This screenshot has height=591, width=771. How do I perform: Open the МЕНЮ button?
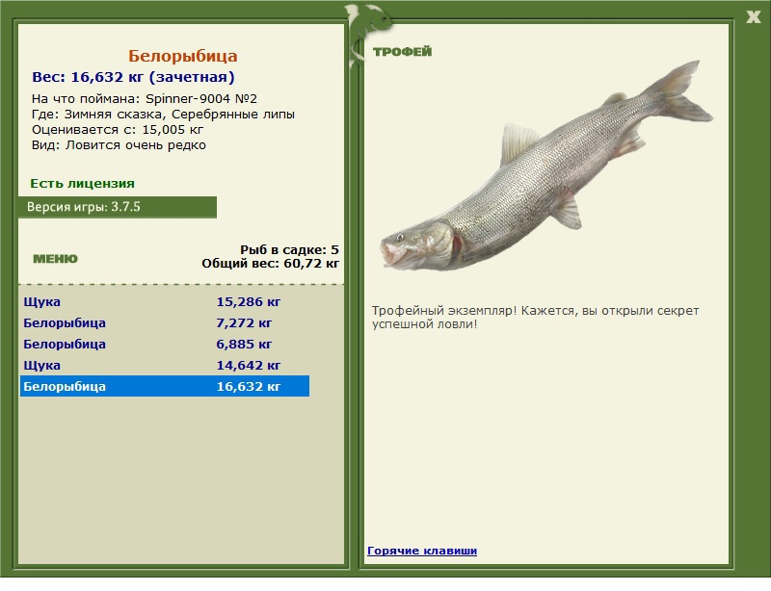(x=55, y=259)
